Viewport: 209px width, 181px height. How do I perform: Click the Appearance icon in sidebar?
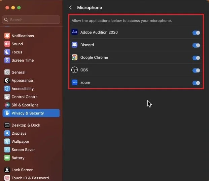tap(7, 81)
